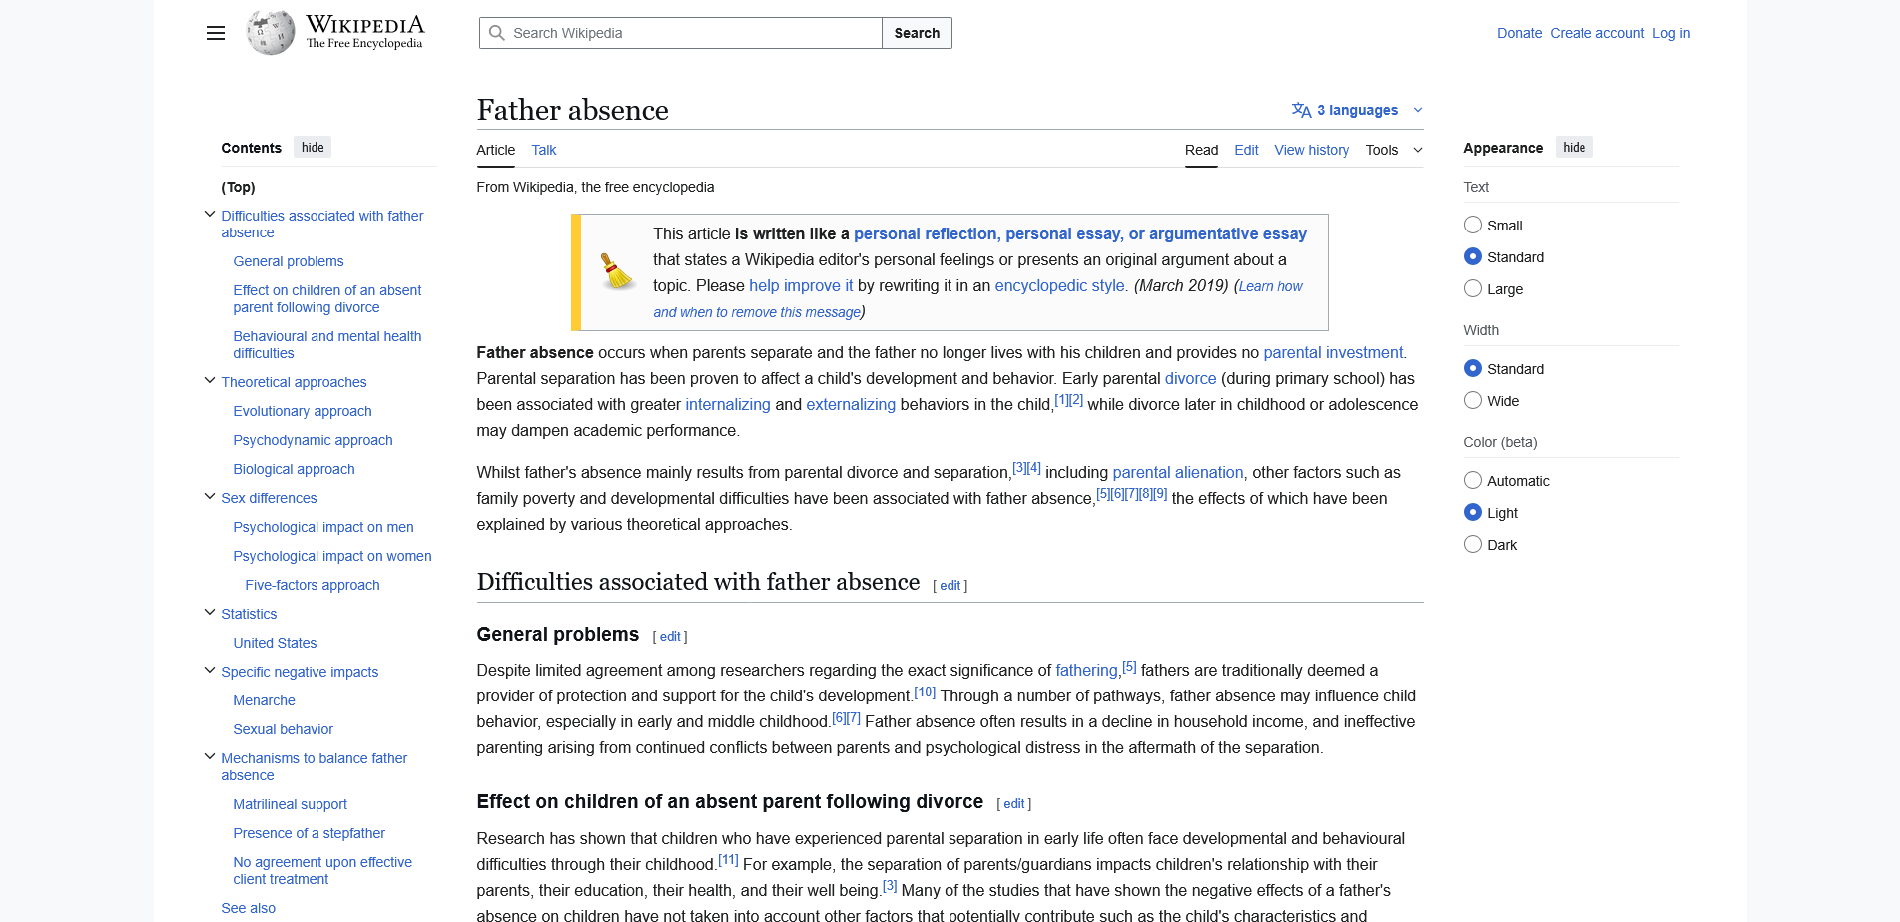This screenshot has height=922, width=1900.
Task: Go to Five-factors approach in contents
Action: click(x=313, y=585)
